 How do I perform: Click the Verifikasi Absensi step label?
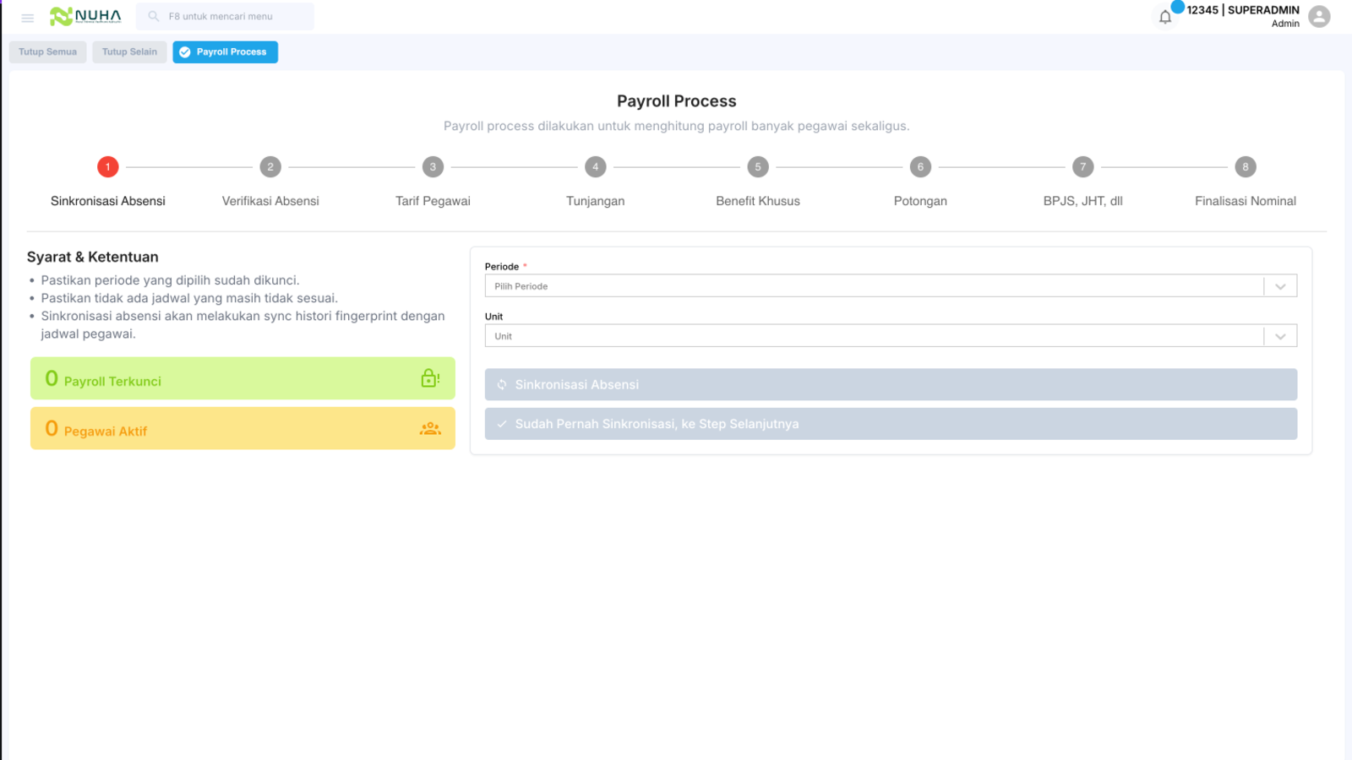click(270, 201)
